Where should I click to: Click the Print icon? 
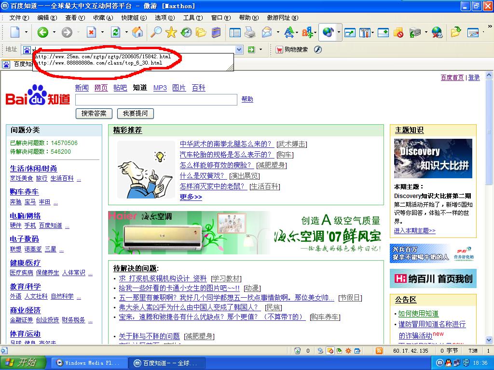(x=250, y=32)
